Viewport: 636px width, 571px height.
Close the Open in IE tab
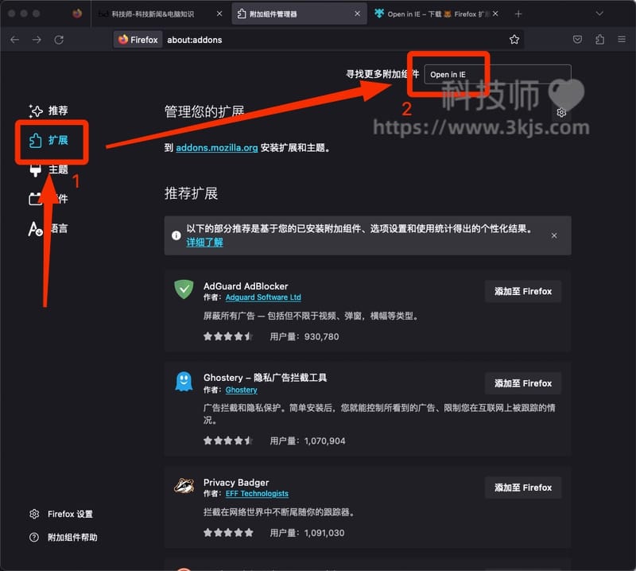click(495, 14)
